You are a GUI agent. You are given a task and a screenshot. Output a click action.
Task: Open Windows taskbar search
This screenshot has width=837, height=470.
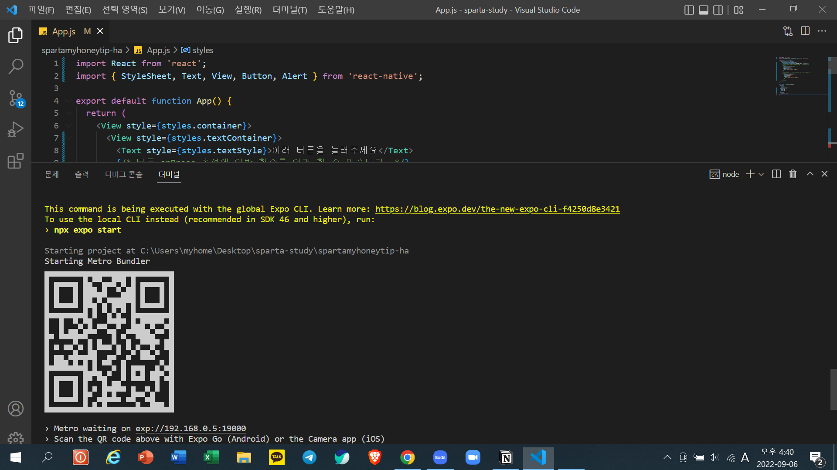[47, 457]
